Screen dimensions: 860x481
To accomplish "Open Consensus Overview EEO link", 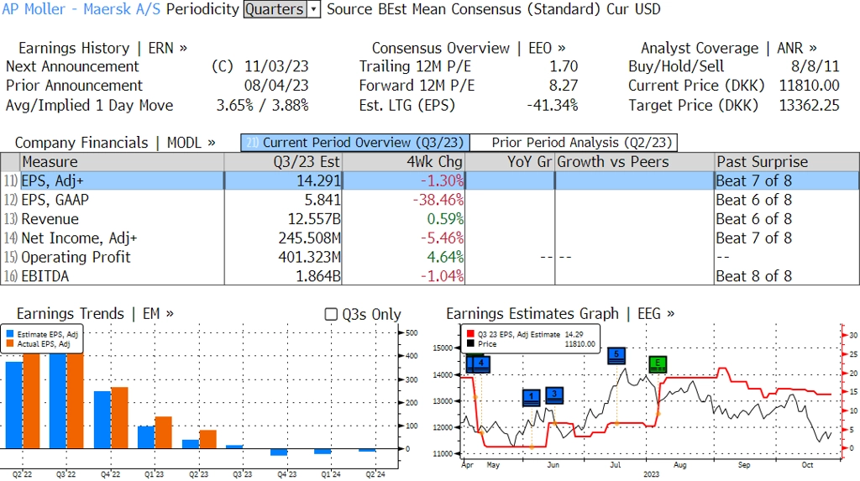I will click(x=469, y=48).
